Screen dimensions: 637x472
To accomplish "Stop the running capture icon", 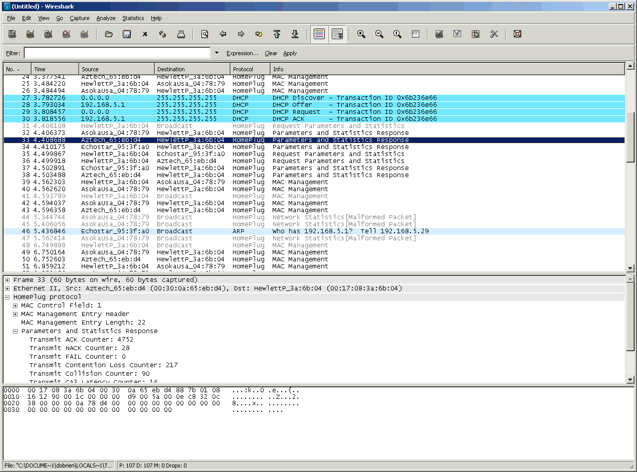I will [x=67, y=34].
